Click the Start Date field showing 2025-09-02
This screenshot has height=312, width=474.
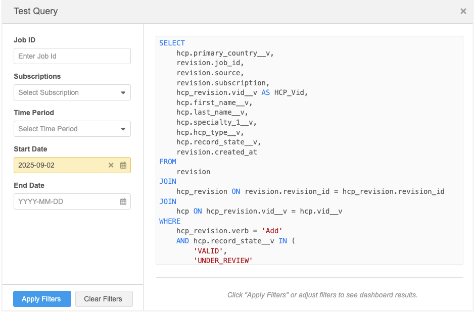click(58, 165)
